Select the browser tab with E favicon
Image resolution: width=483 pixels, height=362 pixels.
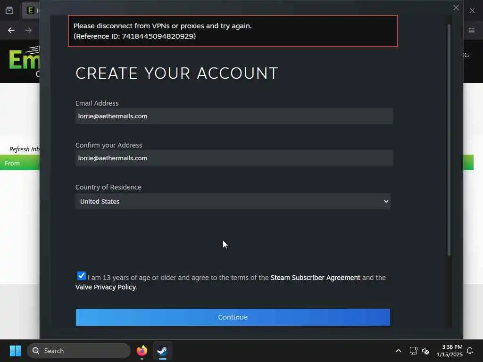(31, 10)
